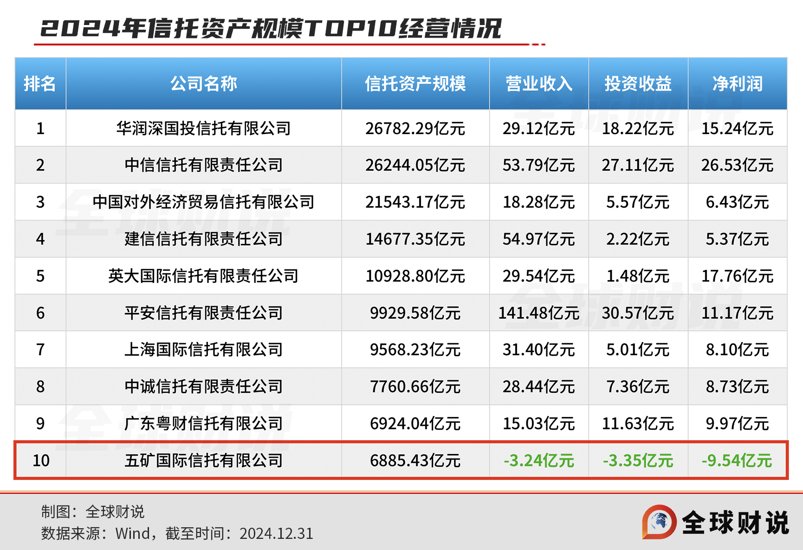Click 广东粤财信托有限公司 company name
803x550 pixels.
coord(203,423)
